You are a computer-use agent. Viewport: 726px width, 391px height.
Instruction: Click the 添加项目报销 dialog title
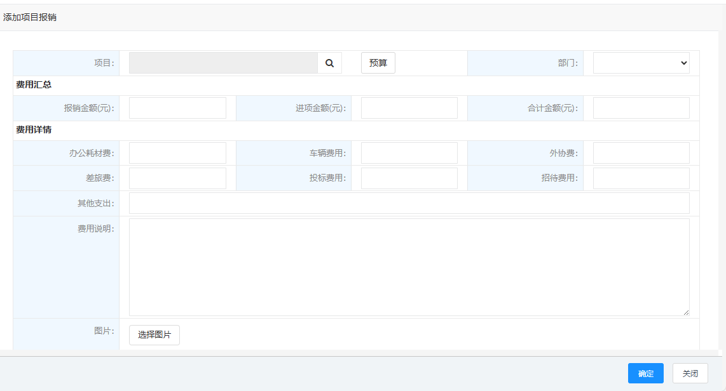[30, 17]
